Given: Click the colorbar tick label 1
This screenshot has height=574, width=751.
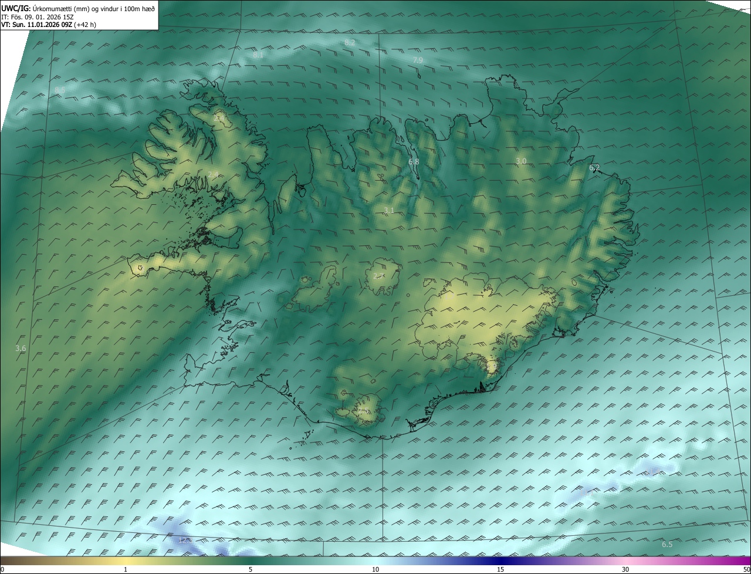Looking at the screenshot, I should click(x=126, y=569).
